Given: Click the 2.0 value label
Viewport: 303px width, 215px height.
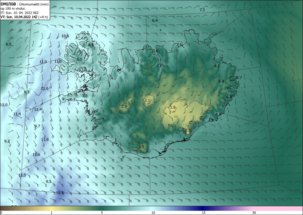Looking at the screenshot, I should [x=188, y=130].
